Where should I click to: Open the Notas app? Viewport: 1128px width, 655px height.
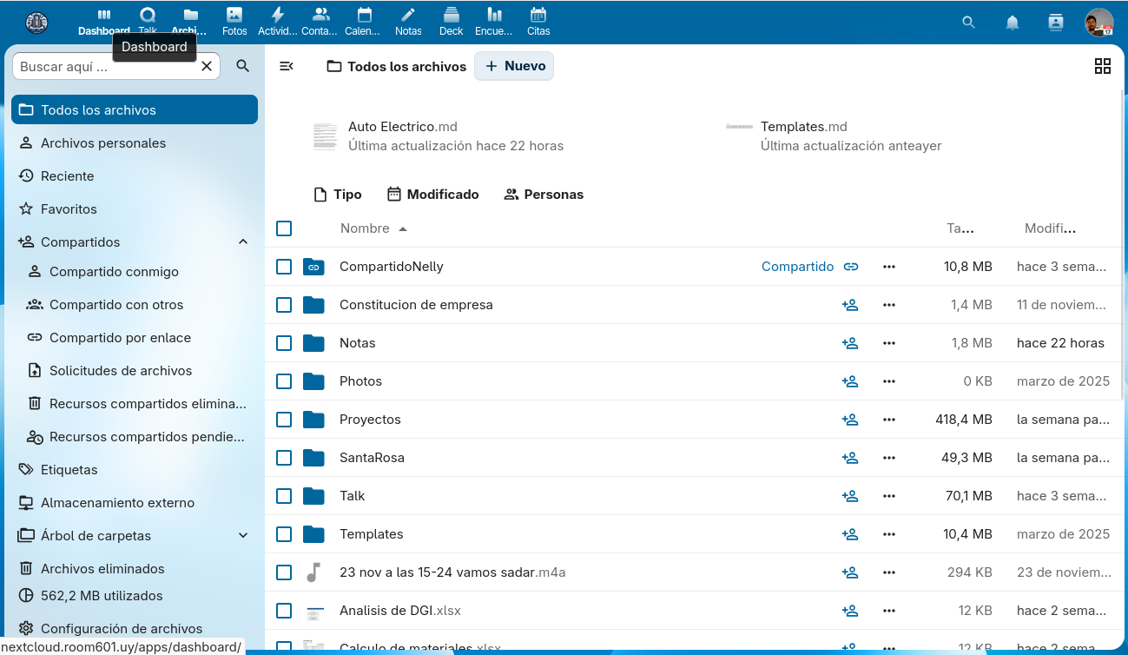408,22
